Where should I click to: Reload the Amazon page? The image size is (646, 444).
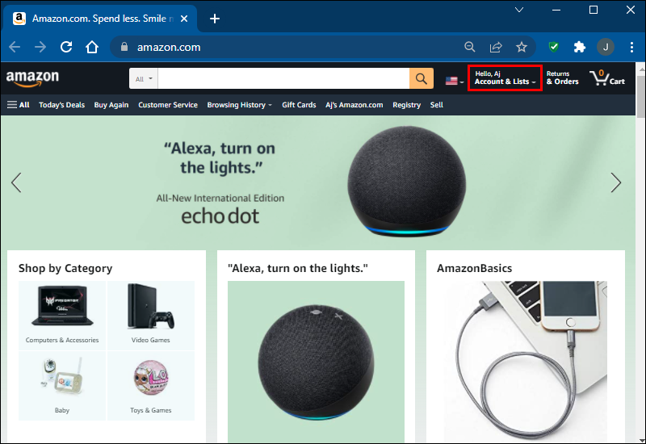66,47
